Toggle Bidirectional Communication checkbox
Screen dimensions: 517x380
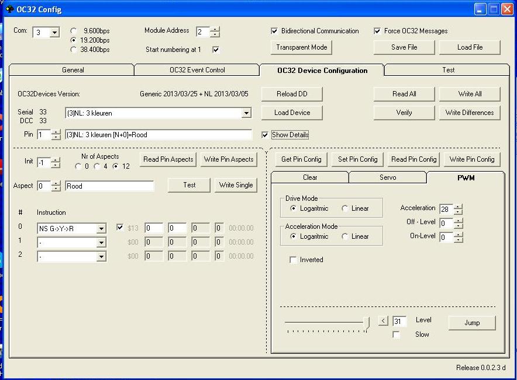[275, 31]
